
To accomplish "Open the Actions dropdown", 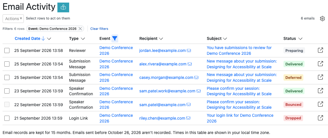I will 13,19.
